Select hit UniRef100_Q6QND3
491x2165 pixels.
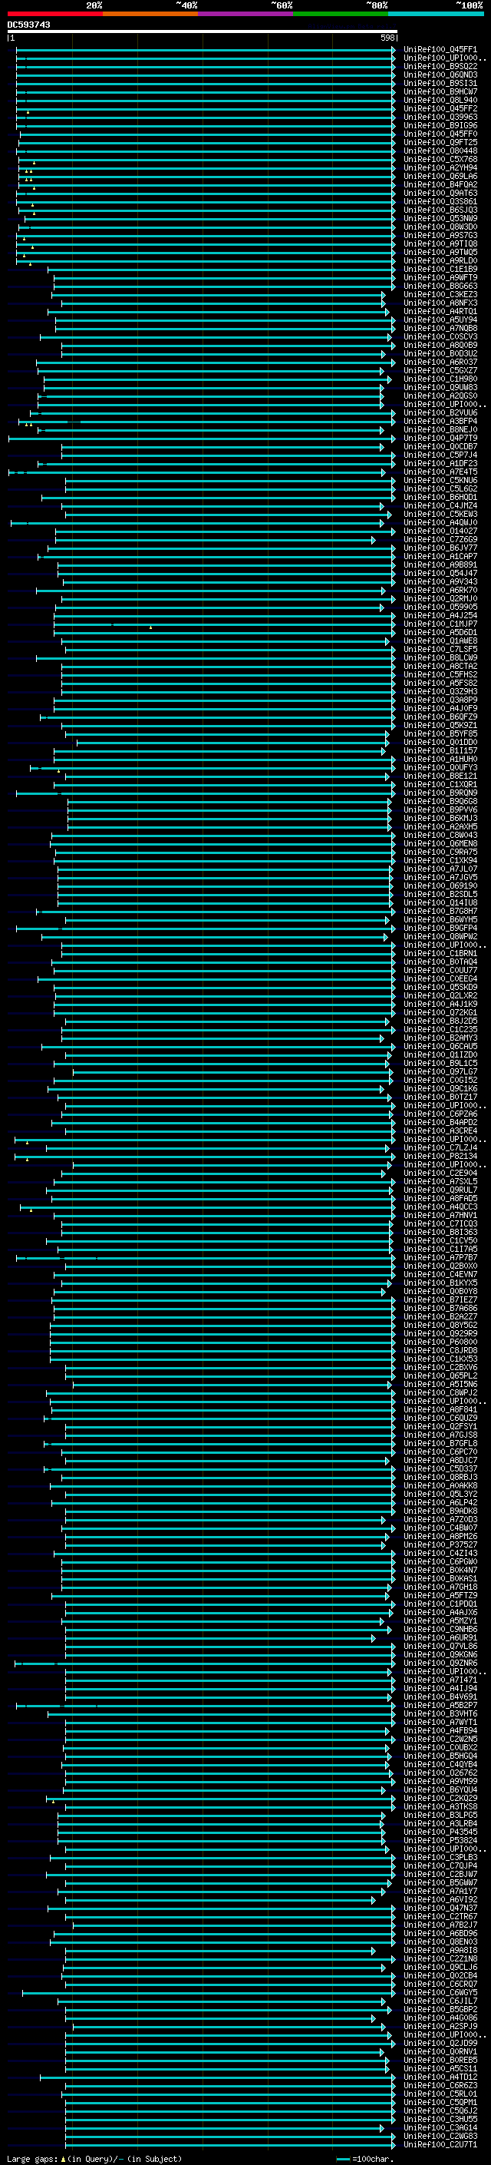coord(440,74)
